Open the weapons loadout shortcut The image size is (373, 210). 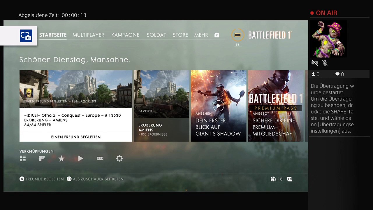(42, 158)
